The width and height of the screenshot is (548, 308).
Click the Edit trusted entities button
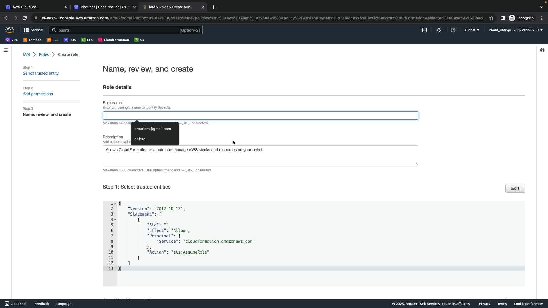pos(515,188)
